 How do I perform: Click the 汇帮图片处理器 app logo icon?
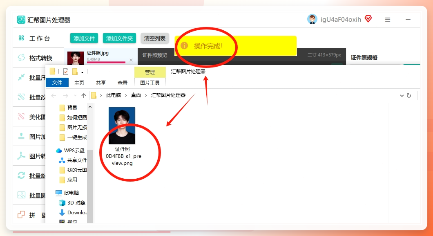click(x=21, y=20)
